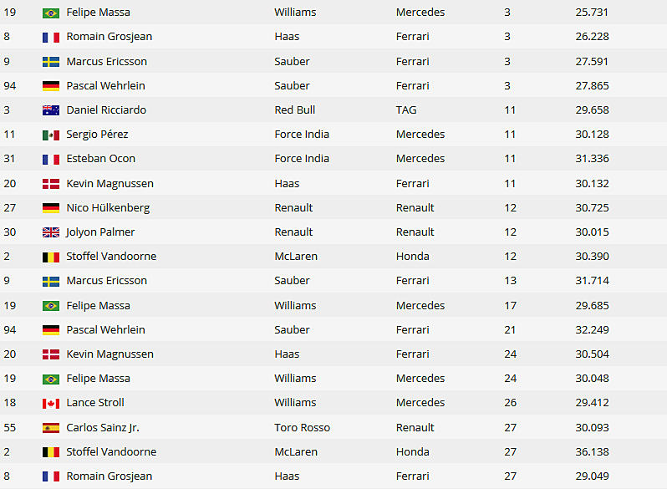667x489 pixels.
Task: Click the Belgian flag in McLaren lap 12 row
Action: [x=51, y=257]
